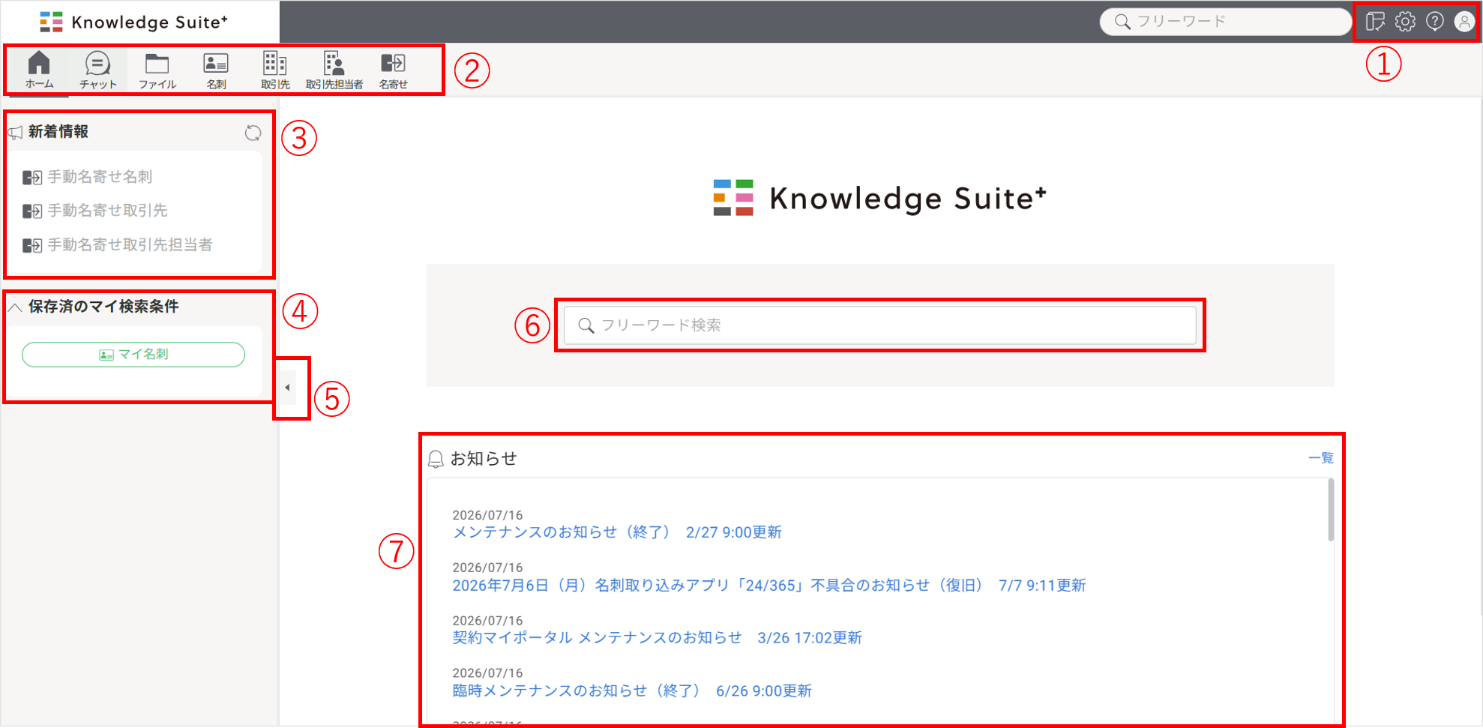Open 手動名寄せ取引先 item
1483x728 pixels.
pyautogui.click(x=107, y=211)
